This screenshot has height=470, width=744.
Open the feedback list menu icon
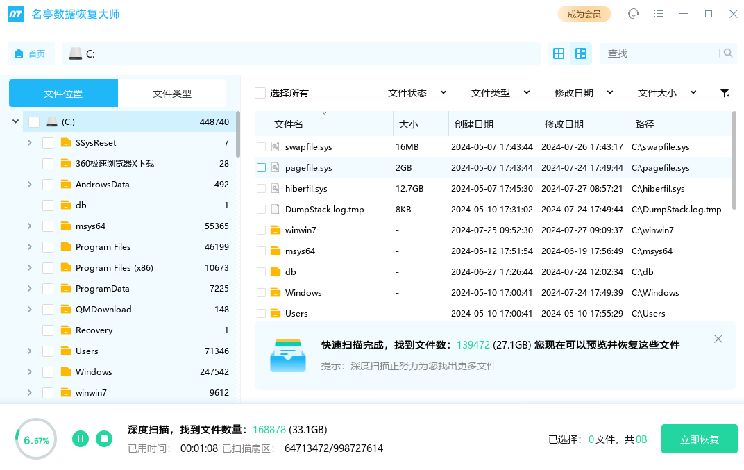pos(658,13)
